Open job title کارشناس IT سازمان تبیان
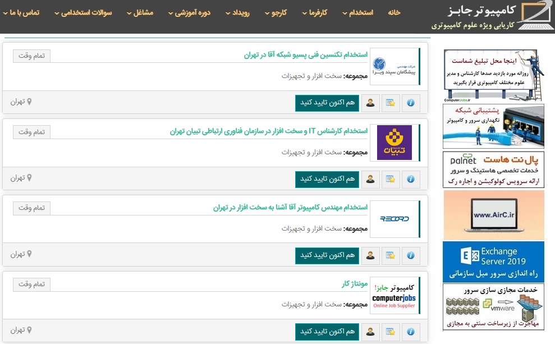 pos(269,131)
